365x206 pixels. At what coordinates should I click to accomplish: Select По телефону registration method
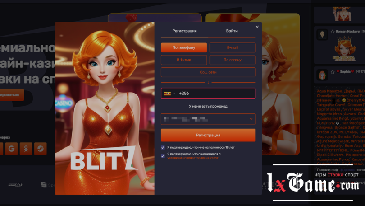[184, 47]
